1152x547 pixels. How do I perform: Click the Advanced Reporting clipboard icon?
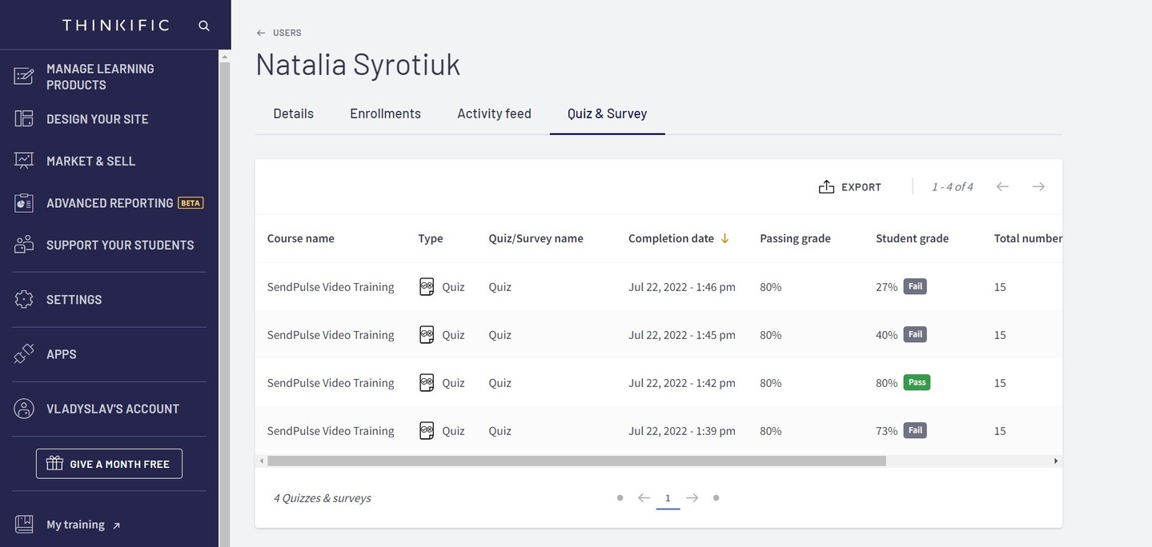tap(24, 203)
